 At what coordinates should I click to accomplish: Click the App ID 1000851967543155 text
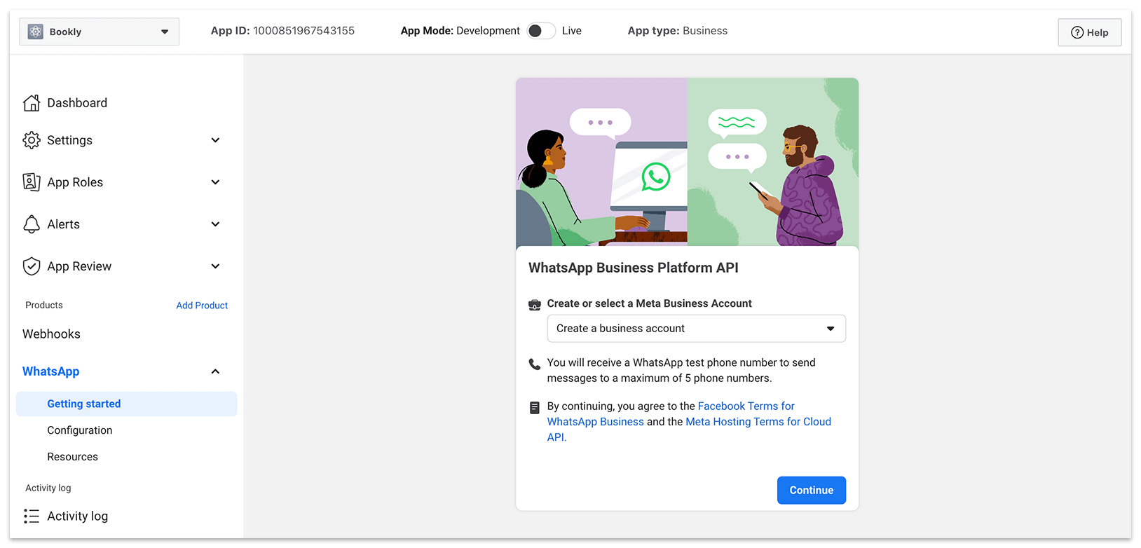coord(282,31)
